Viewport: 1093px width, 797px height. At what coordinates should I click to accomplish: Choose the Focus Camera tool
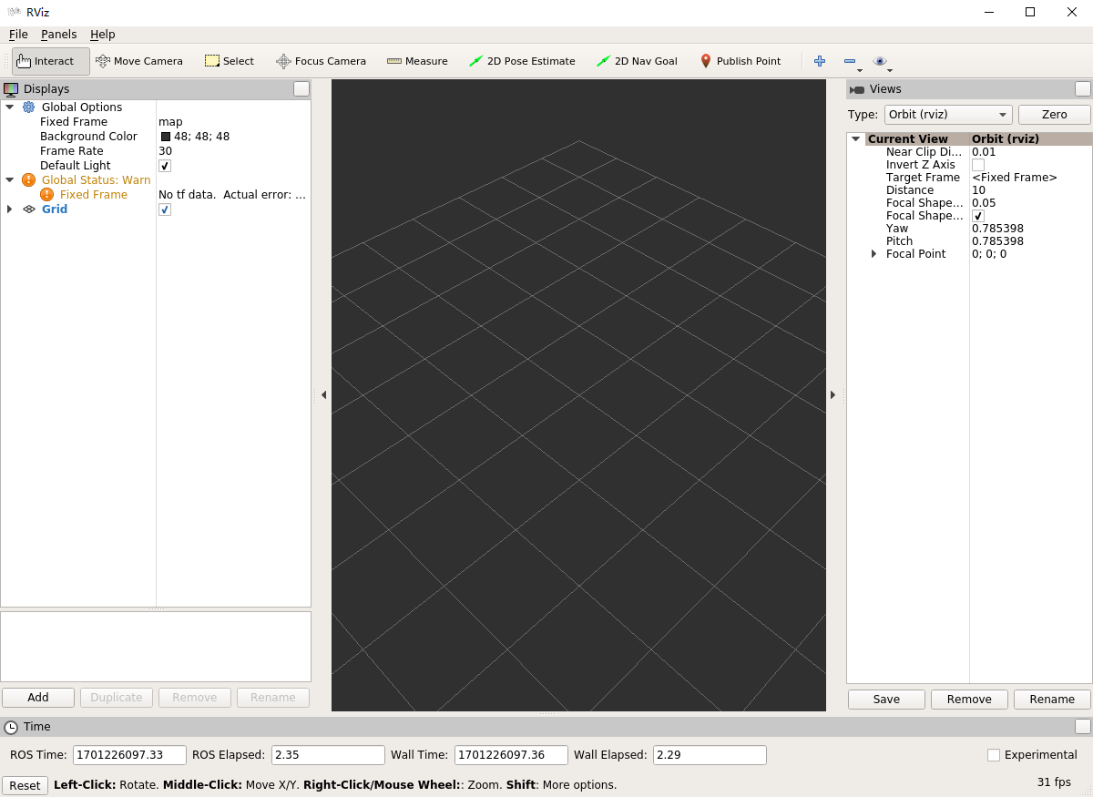(322, 61)
